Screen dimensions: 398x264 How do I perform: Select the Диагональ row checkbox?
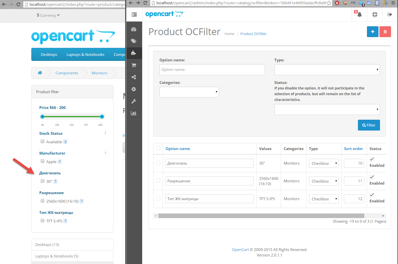pyautogui.click(x=158, y=163)
